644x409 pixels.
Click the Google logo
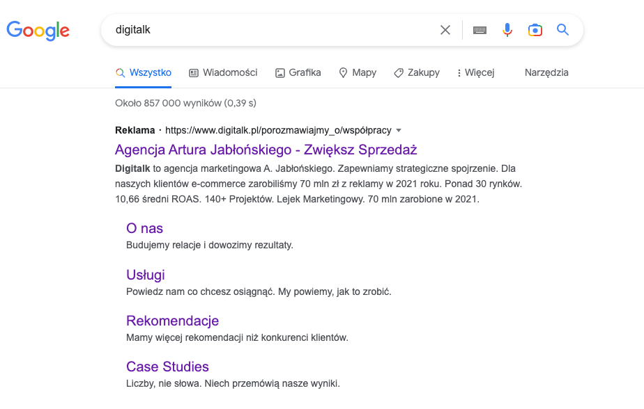(38, 30)
